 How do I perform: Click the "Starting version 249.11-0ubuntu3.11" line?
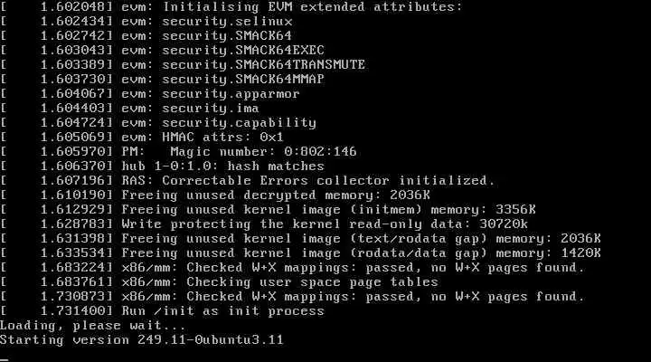(x=143, y=339)
